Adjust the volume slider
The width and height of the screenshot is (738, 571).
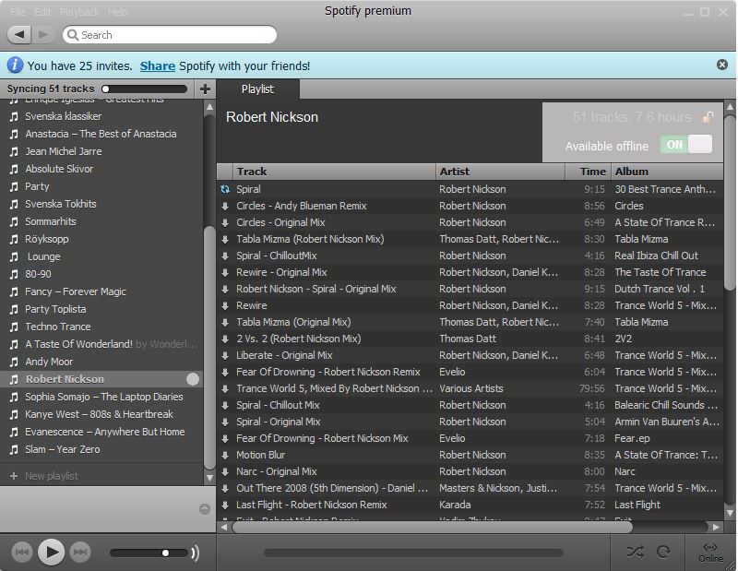pos(165,553)
